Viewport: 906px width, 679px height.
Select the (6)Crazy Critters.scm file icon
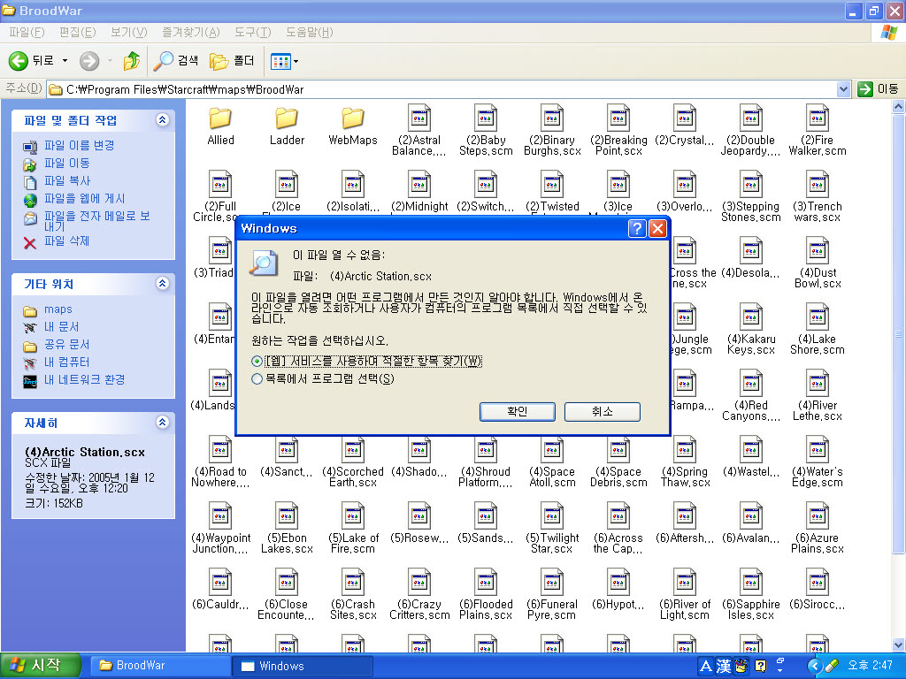418,584
